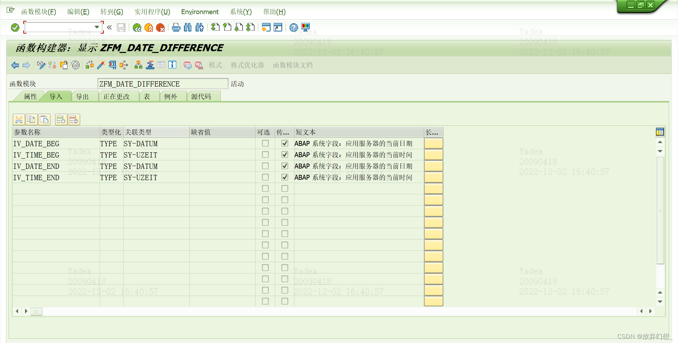
Task: Open the 帮助(H) menu
Action: coord(274,12)
